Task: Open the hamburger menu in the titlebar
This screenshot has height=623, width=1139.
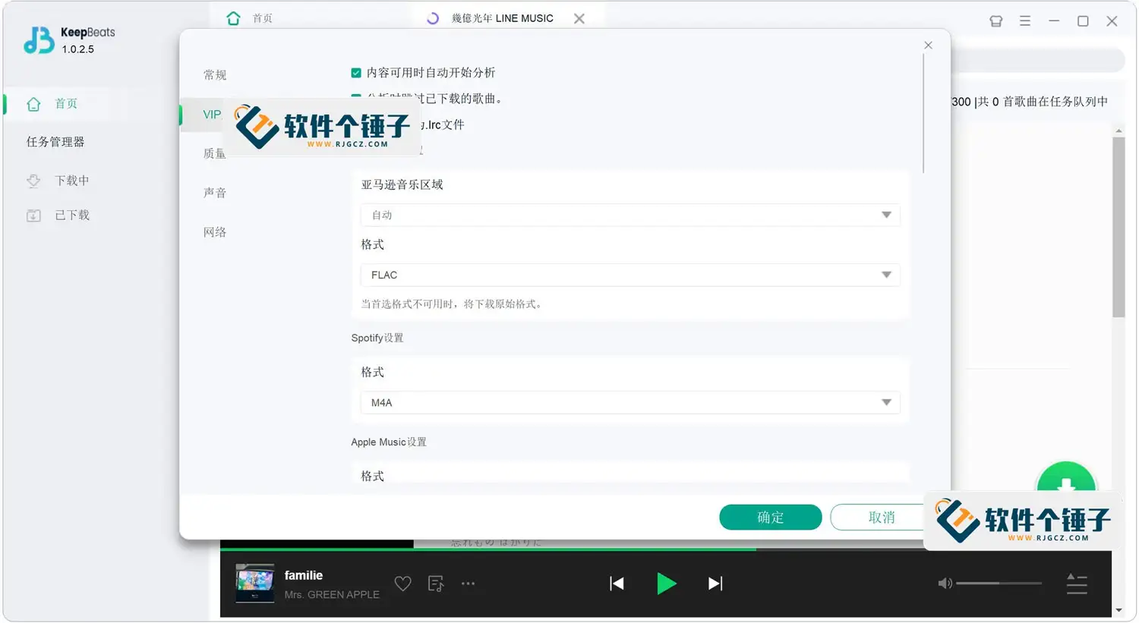Action: tap(1024, 20)
